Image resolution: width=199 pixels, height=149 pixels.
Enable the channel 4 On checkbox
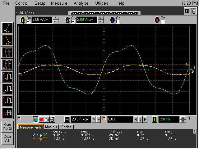pyautogui.click(x=163, y=22)
